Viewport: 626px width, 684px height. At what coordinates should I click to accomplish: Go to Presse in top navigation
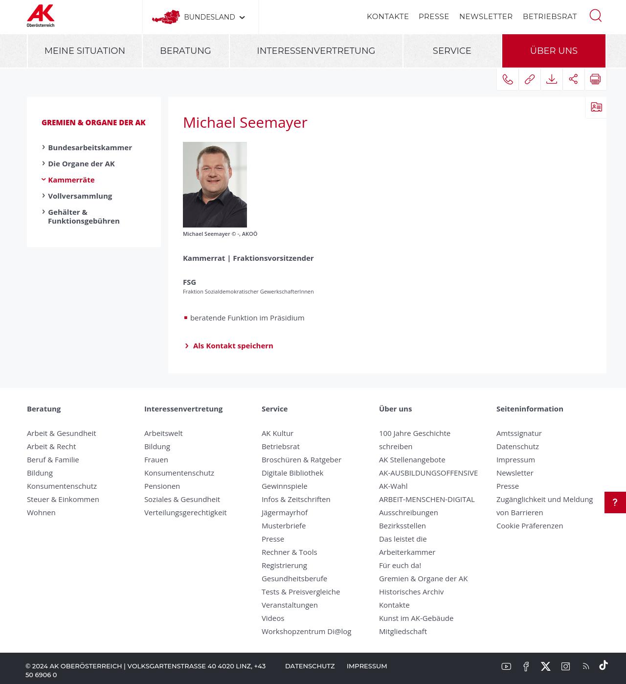tap(434, 17)
